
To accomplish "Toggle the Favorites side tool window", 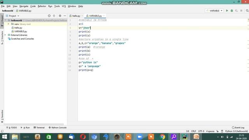I will 2,116.
